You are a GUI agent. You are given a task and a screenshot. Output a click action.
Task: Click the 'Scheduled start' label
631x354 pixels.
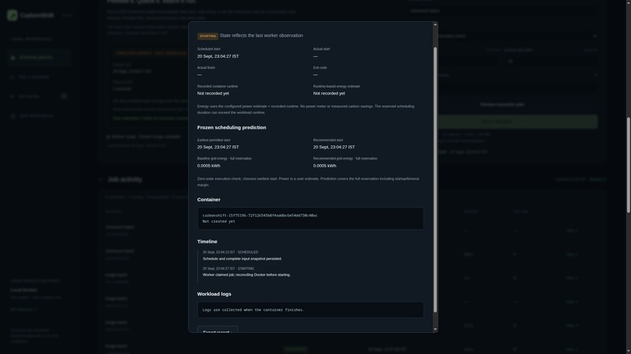pos(208,49)
